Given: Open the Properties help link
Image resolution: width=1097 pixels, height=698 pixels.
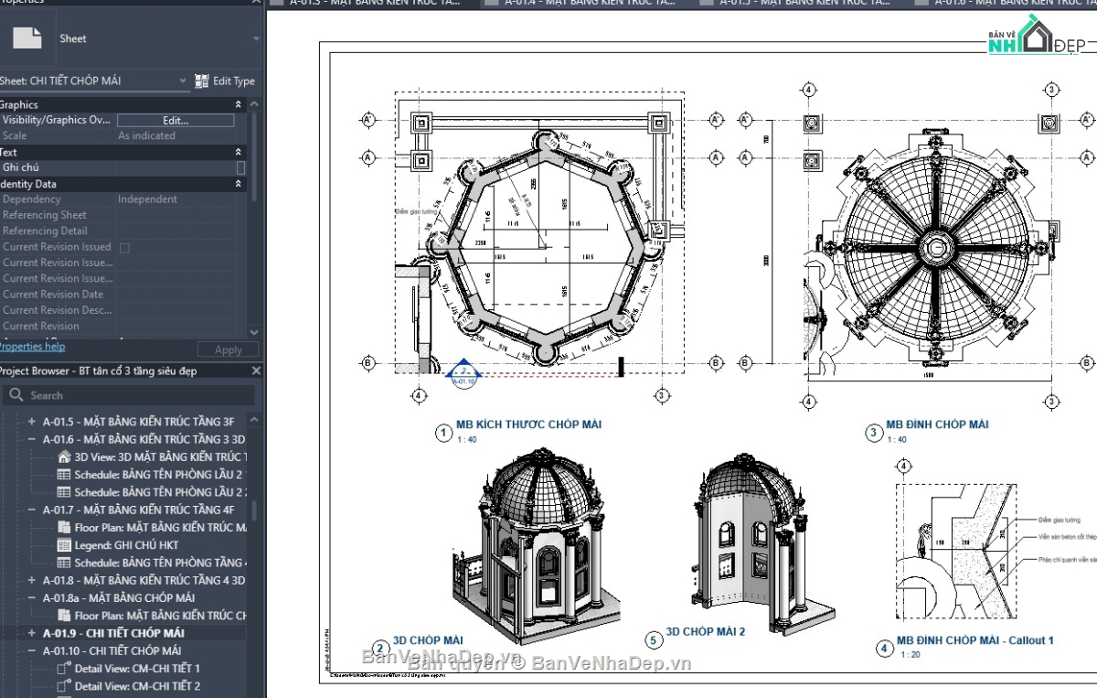Looking at the screenshot, I should [32, 347].
